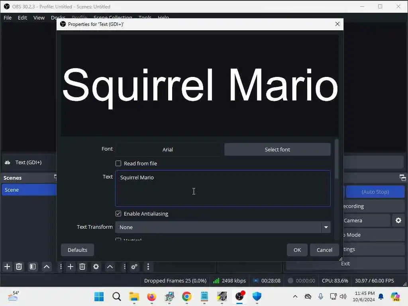Screen dimensions: 408x306
Task: Open scene filters icon in Scenes toolbar
Action: coord(33,267)
